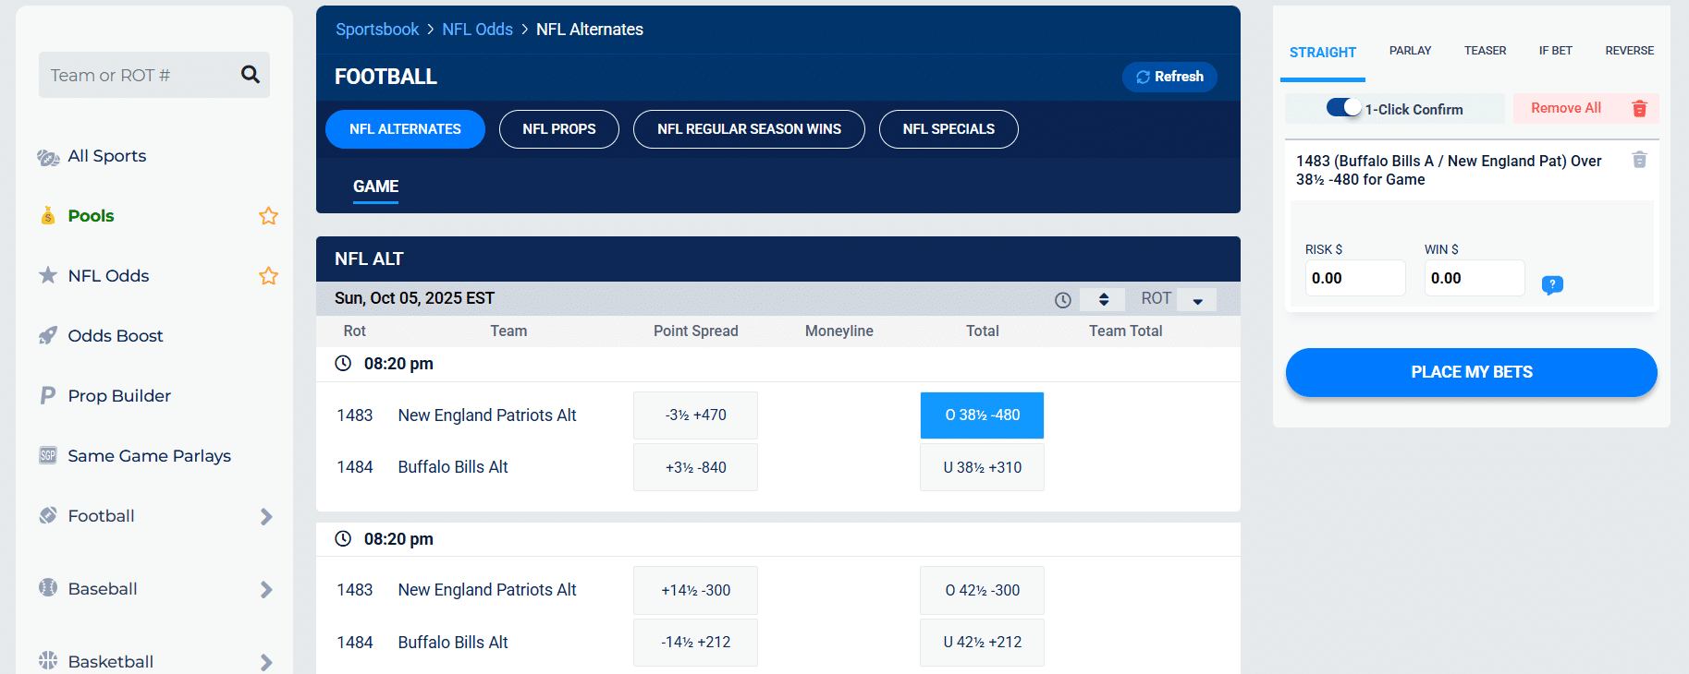The image size is (1689, 674).
Task: Select the NFL REGULAR SEASON WINS tab
Action: 749,129
